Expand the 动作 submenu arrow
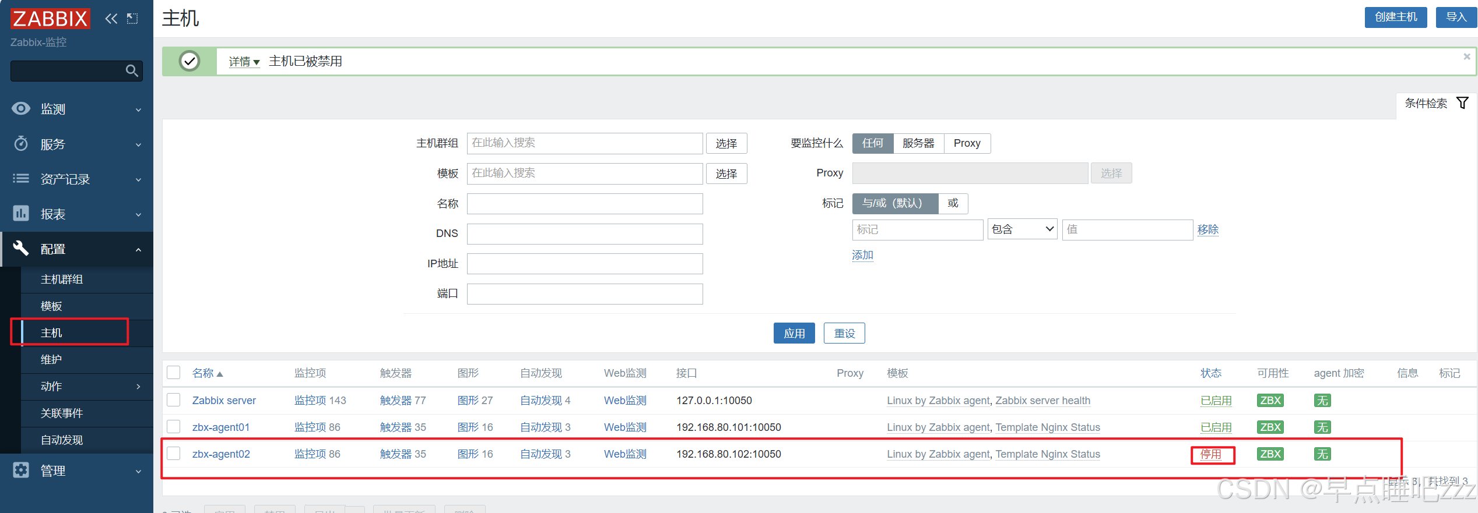The height and width of the screenshot is (513, 1478). click(x=138, y=386)
